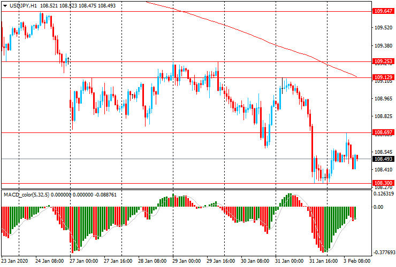The height and width of the screenshot is (267, 396).
Task: Click the 29 Jan 16:00 time axis label
Action: point(220,261)
